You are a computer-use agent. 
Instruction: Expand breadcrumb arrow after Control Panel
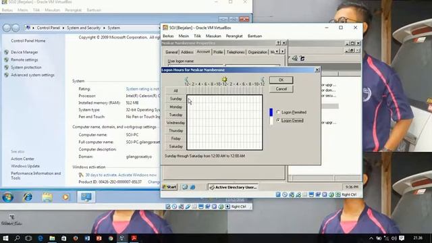(x=63, y=28)
